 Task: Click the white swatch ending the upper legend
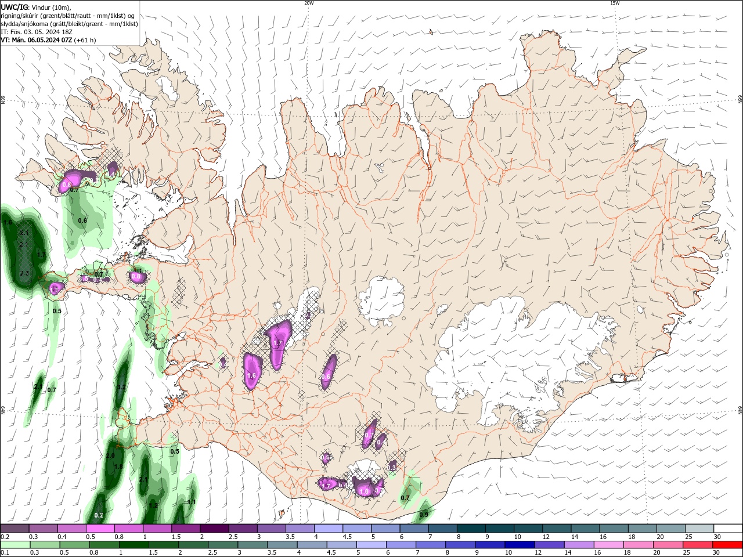tap(727, 529)
